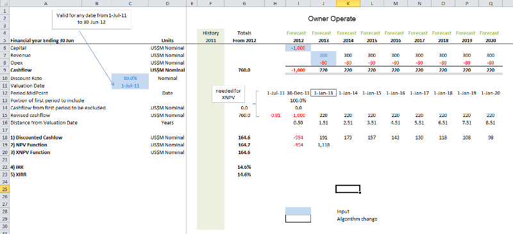The height and width of the screenshot is (234, 513).
Task: Click the Valuation Date 1-Jul-11 cell
Action: [130, 86]
